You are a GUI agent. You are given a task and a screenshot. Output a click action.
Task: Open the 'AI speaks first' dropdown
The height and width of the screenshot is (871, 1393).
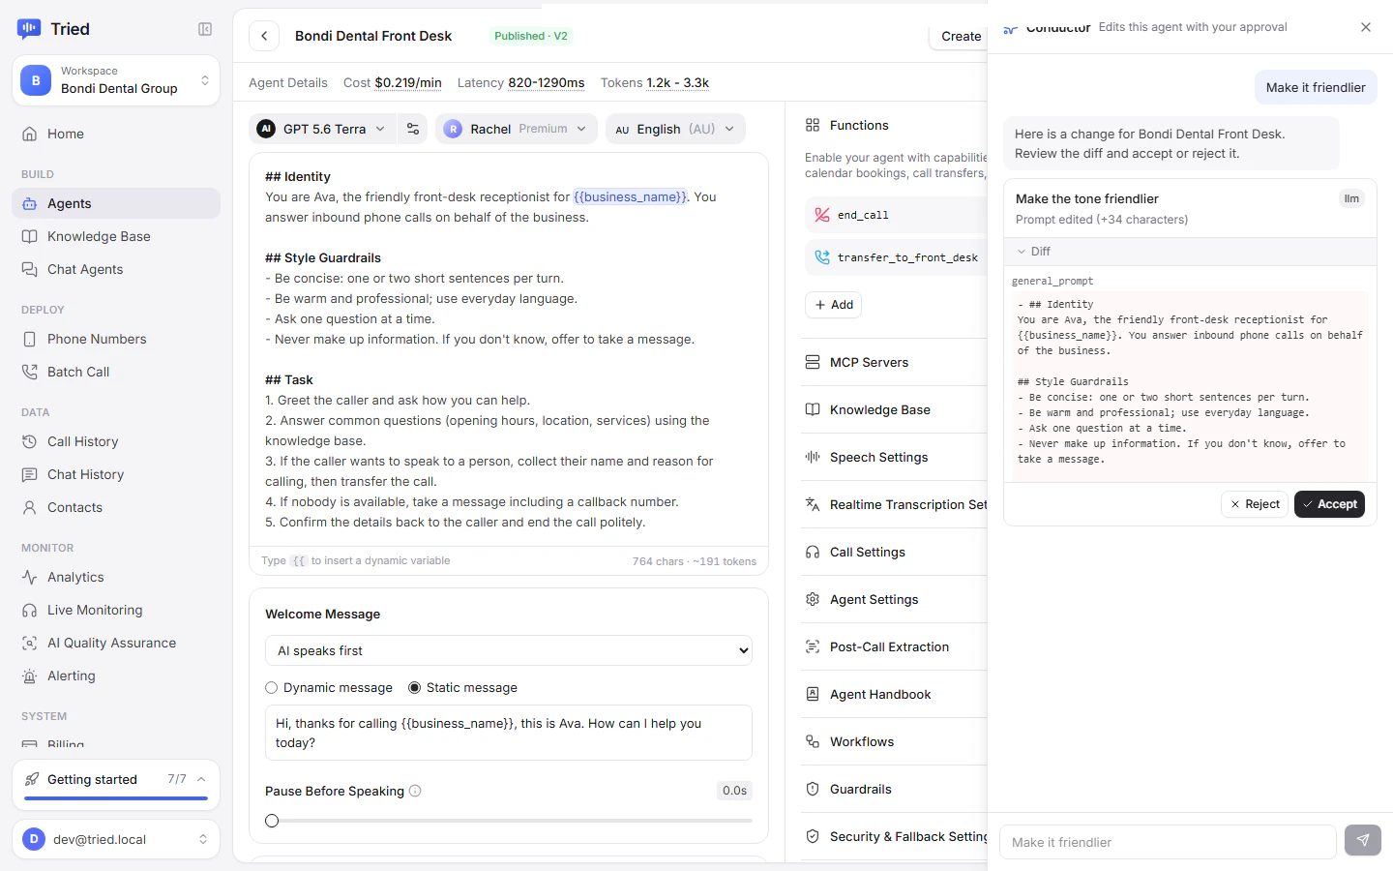pyautogui.click(x=509, y=650)
